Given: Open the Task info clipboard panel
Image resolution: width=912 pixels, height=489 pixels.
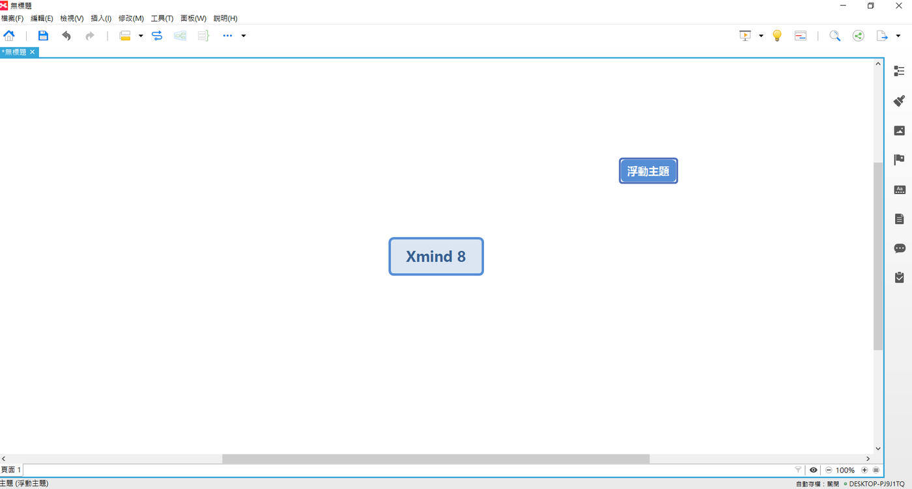Looking at the screenshot, I should (899, 277).
